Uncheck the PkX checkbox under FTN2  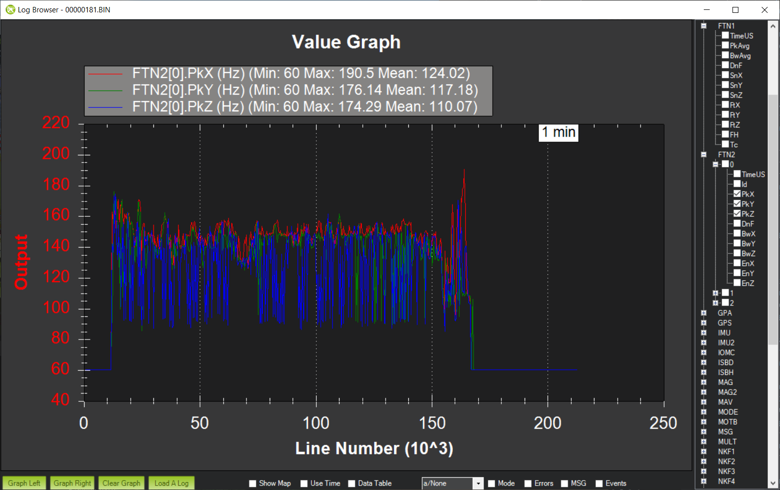coord(737,194)
